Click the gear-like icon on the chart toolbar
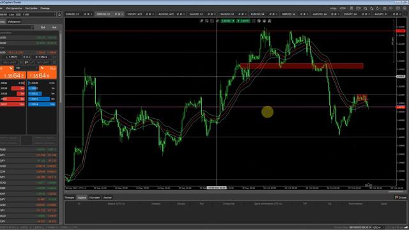The width and height of the screenshot is (409, 230). (259, 21)
